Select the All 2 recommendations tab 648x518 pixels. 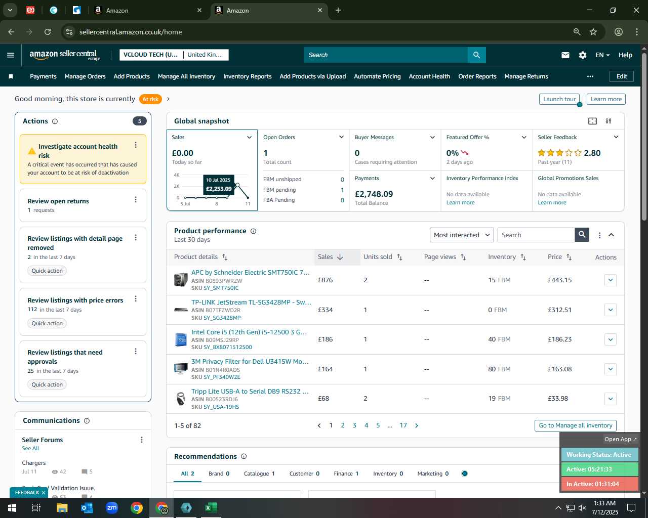coord(188,474)
